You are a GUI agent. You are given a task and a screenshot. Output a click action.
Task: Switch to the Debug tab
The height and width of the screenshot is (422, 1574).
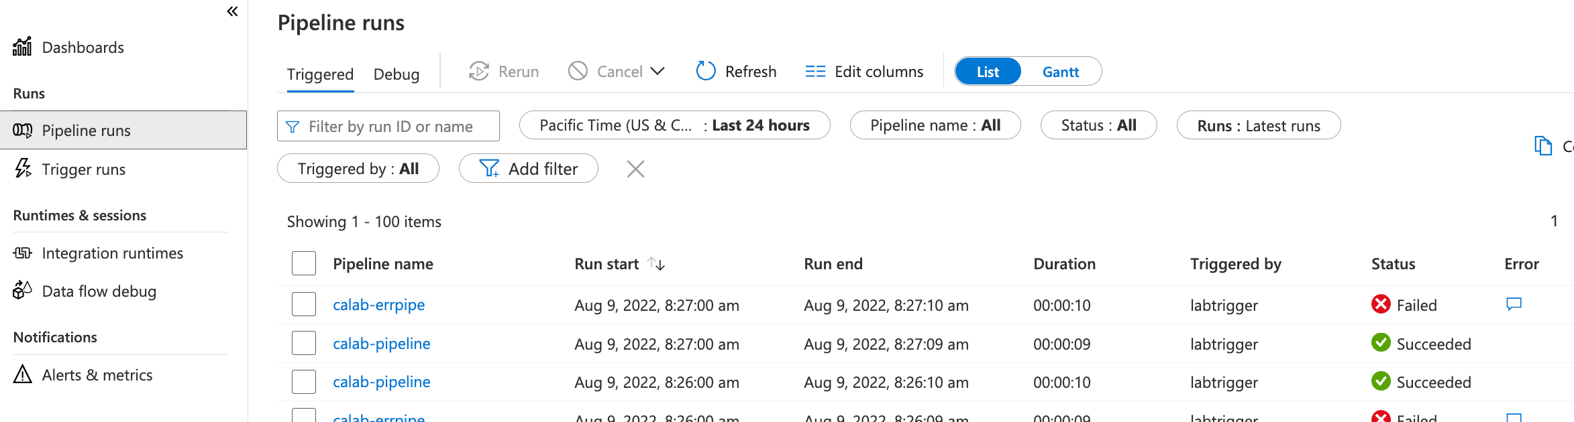pos(396,74)
